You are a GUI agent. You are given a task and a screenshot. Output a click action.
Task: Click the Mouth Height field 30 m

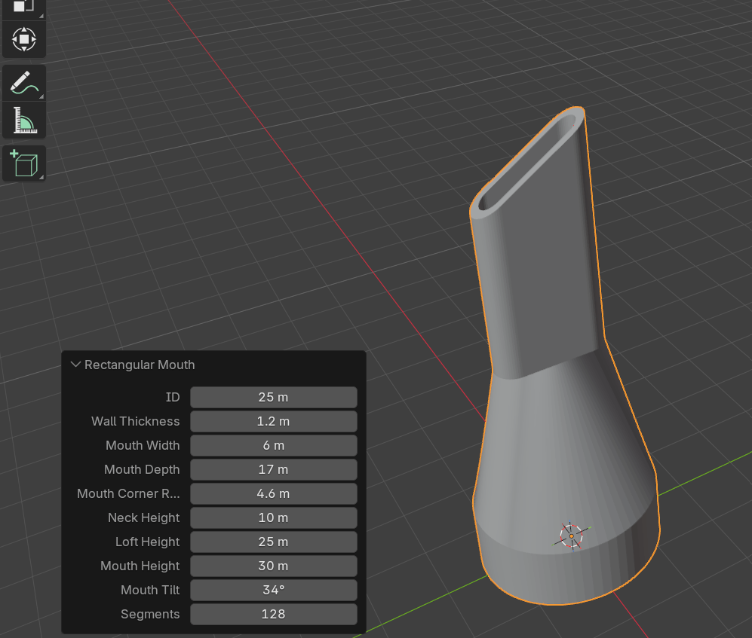pyautogui.click(x=273, y=566)
